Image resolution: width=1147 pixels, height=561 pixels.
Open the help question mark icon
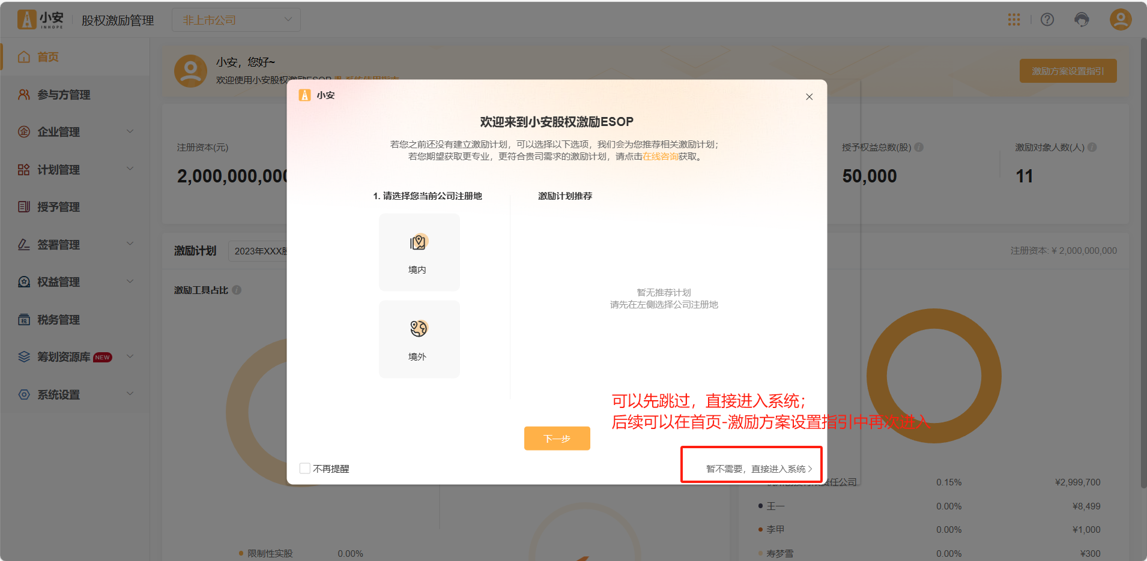[1047, 20]
